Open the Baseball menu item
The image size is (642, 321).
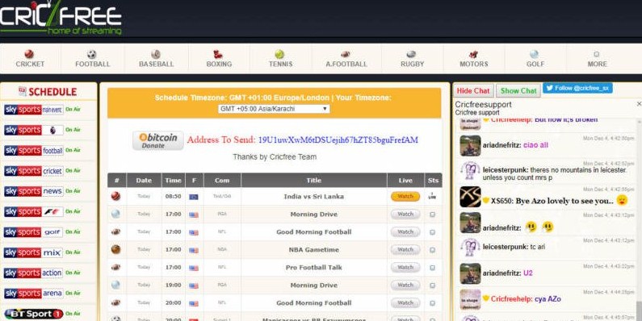click(156, 59)
